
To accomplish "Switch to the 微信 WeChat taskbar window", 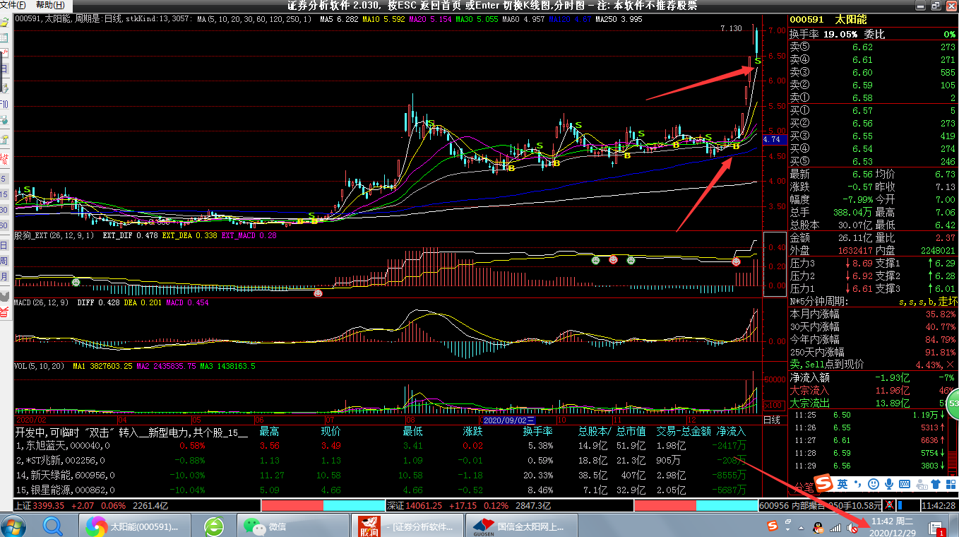I will (292, 526).
